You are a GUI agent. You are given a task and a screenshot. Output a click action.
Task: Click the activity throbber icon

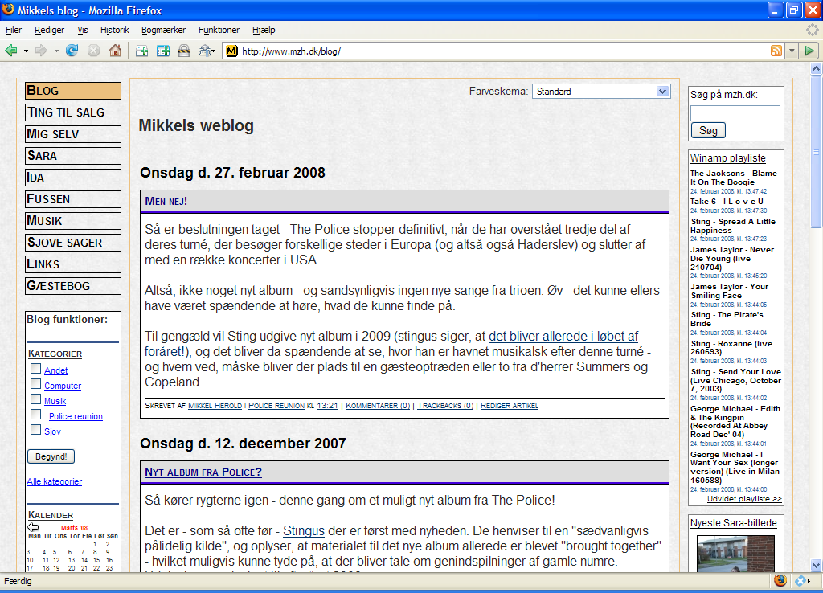pos(812,30)
